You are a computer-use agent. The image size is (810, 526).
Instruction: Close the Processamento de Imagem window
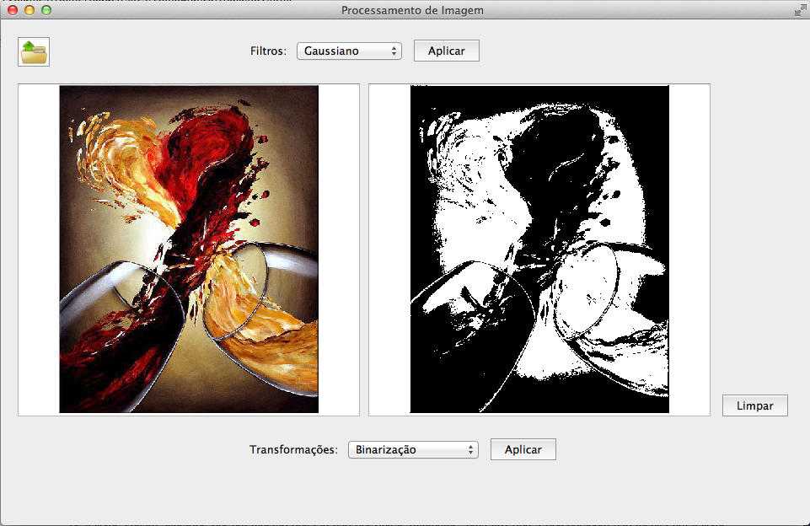click(13, 10)
